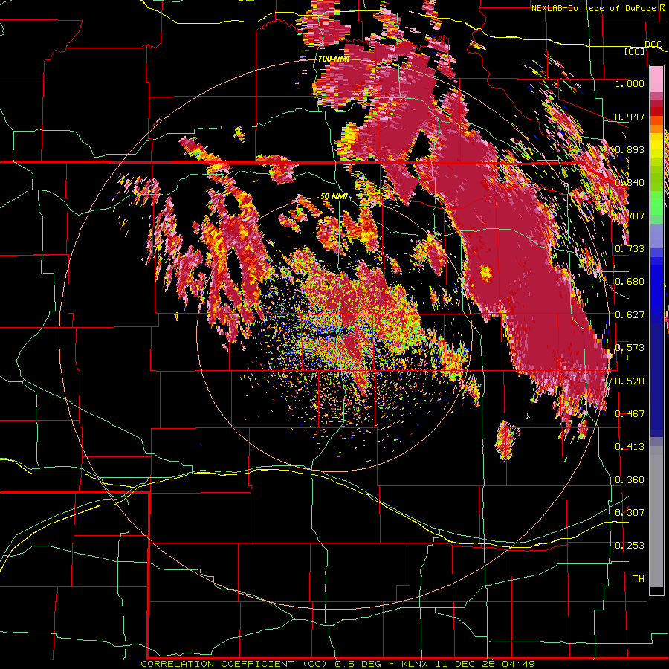This screenshot has width=669, height=669.
Task: Select the 0.307 color scale value
Action: pos(630,512)
